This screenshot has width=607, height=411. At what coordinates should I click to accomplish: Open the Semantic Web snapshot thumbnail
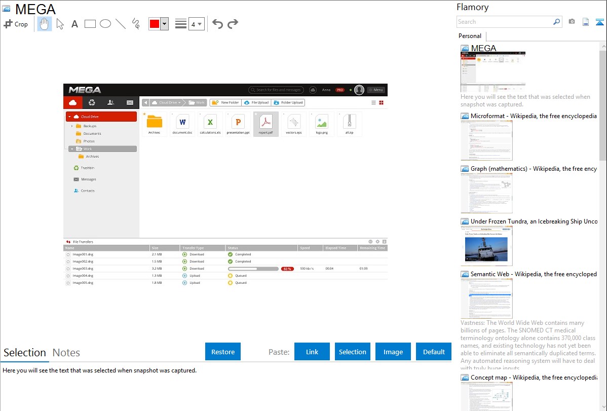(x=486, y=298)
